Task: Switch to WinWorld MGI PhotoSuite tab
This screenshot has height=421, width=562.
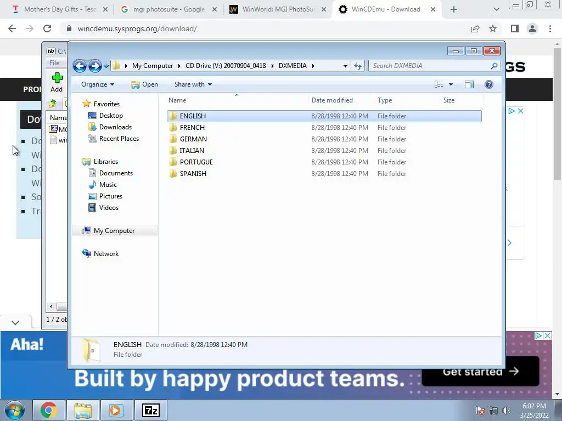Action: pyautogui.click(x=278, y=9)
